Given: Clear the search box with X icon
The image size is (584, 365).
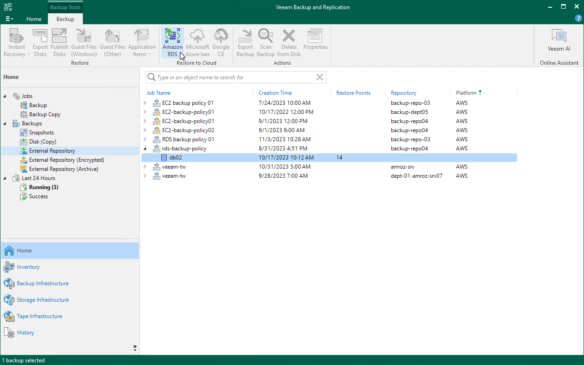Looking at the screenshot, I should pos(320,77).
